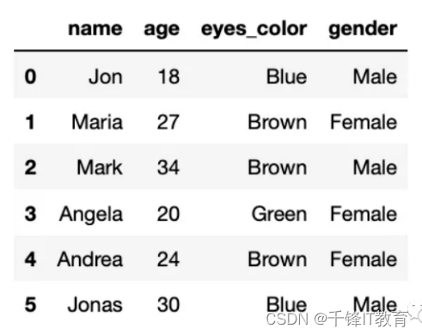Select the gender column header

(x=363, y=30)
